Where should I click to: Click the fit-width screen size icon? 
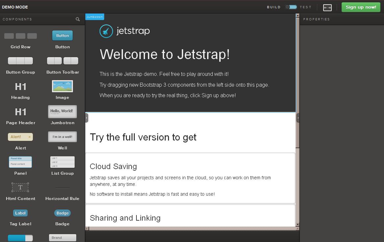point(327,8)
